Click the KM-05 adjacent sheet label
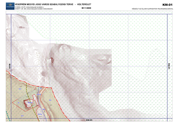 click(x=89, y=120)
